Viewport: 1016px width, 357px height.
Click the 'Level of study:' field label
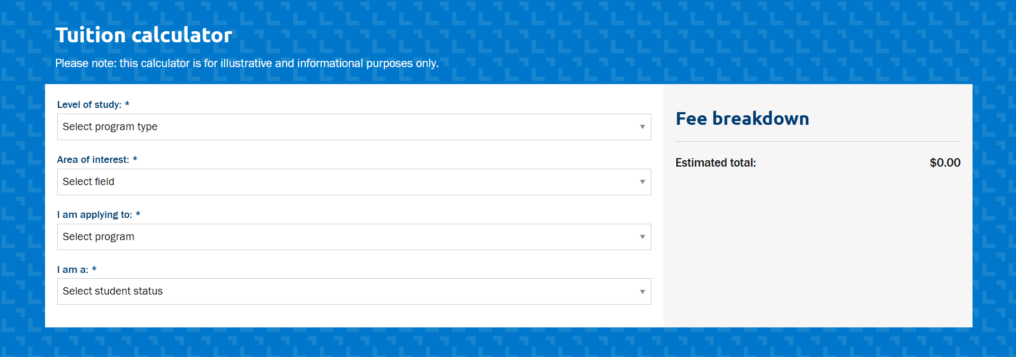coord(90,104)
